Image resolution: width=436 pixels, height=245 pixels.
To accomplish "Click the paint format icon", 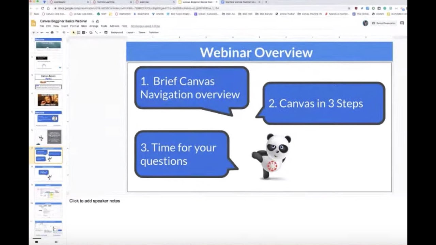I will pyautogui.click(x=57, y=32).
